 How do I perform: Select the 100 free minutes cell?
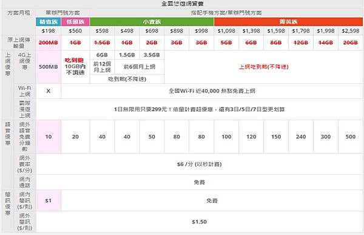(x=226, y=137)
